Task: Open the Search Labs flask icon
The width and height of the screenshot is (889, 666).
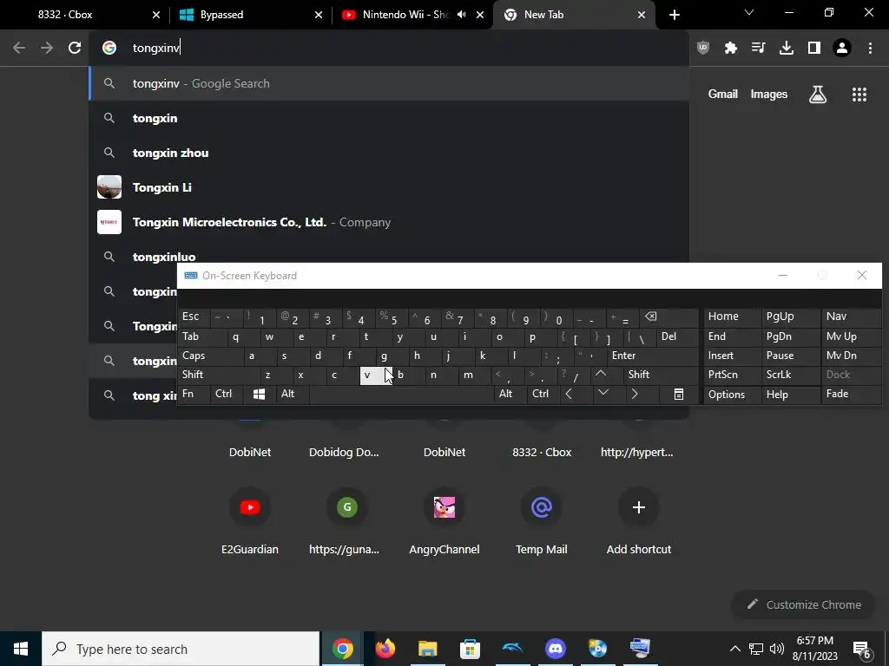Action: tap(818, 95)
